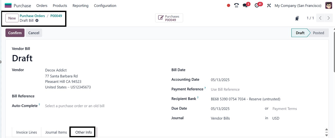This screenshot has height=138, width=335.
Task: Go to the next record arrow
Action: 329,18
